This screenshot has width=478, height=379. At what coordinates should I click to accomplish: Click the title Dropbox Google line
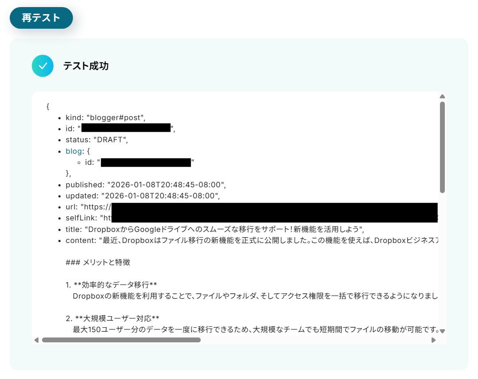[214, 229]
